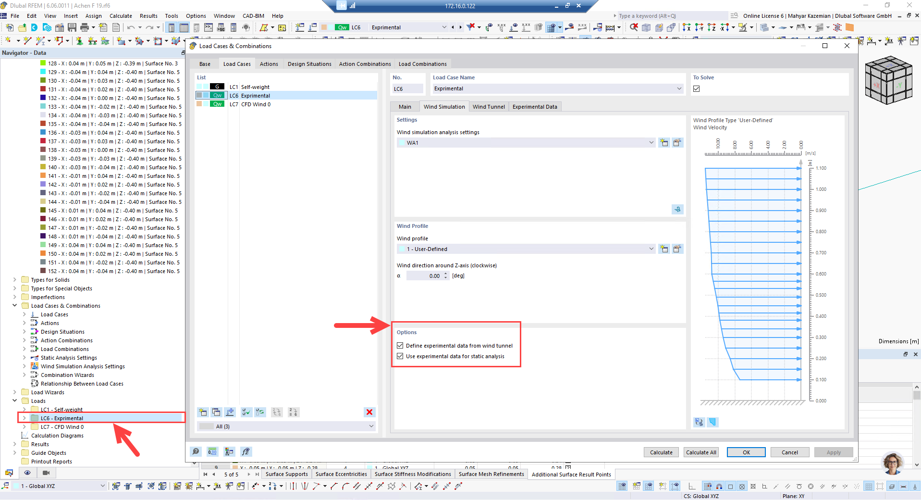Click the undo arrow in main toolbar
This screenshot has width=921, height=500.
[x=131, y=27]
